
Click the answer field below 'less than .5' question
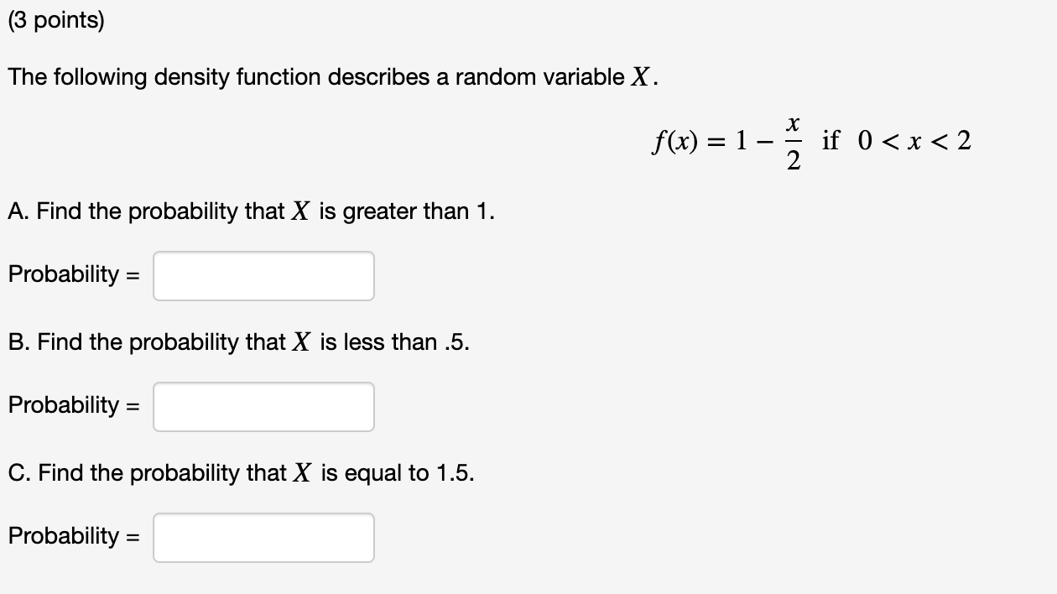pyautogui.click(x=263, y=406)
